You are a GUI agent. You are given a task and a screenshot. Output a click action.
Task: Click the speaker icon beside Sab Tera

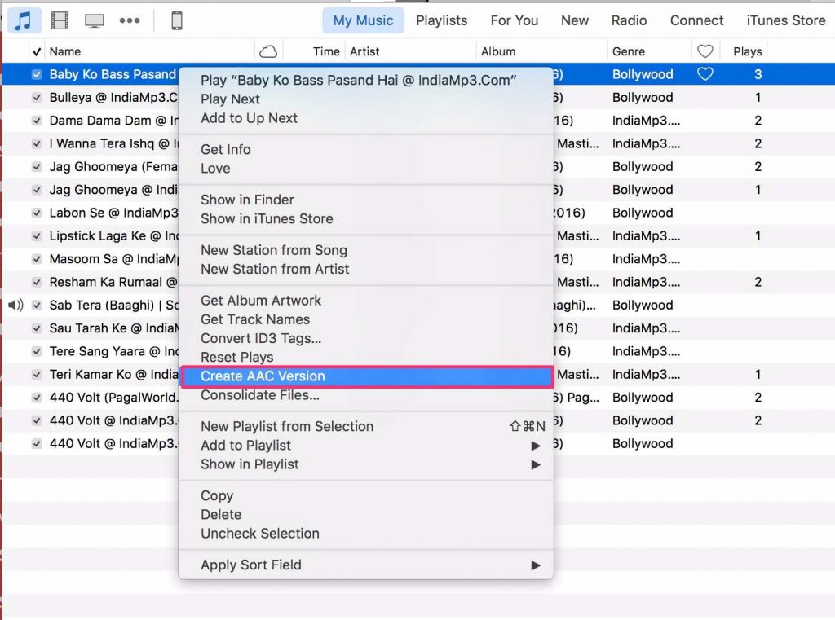[15, 305]
